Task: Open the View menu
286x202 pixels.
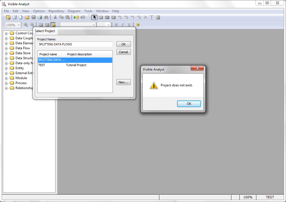Action: pos(25,11)
